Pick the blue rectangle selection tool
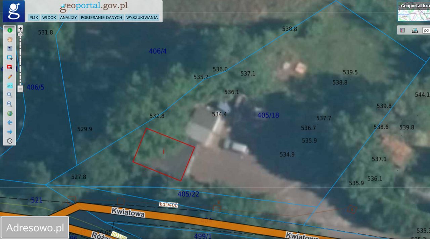This screenshot has height=239, width=430. coord(10,58)
